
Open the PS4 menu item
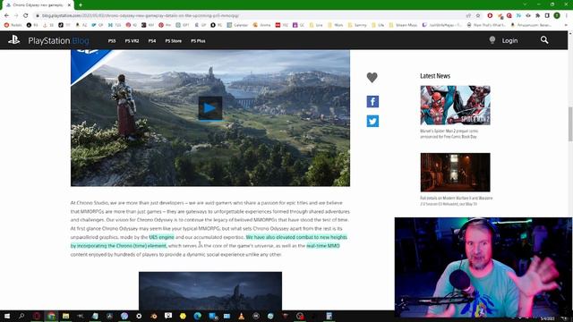point(152,41)
